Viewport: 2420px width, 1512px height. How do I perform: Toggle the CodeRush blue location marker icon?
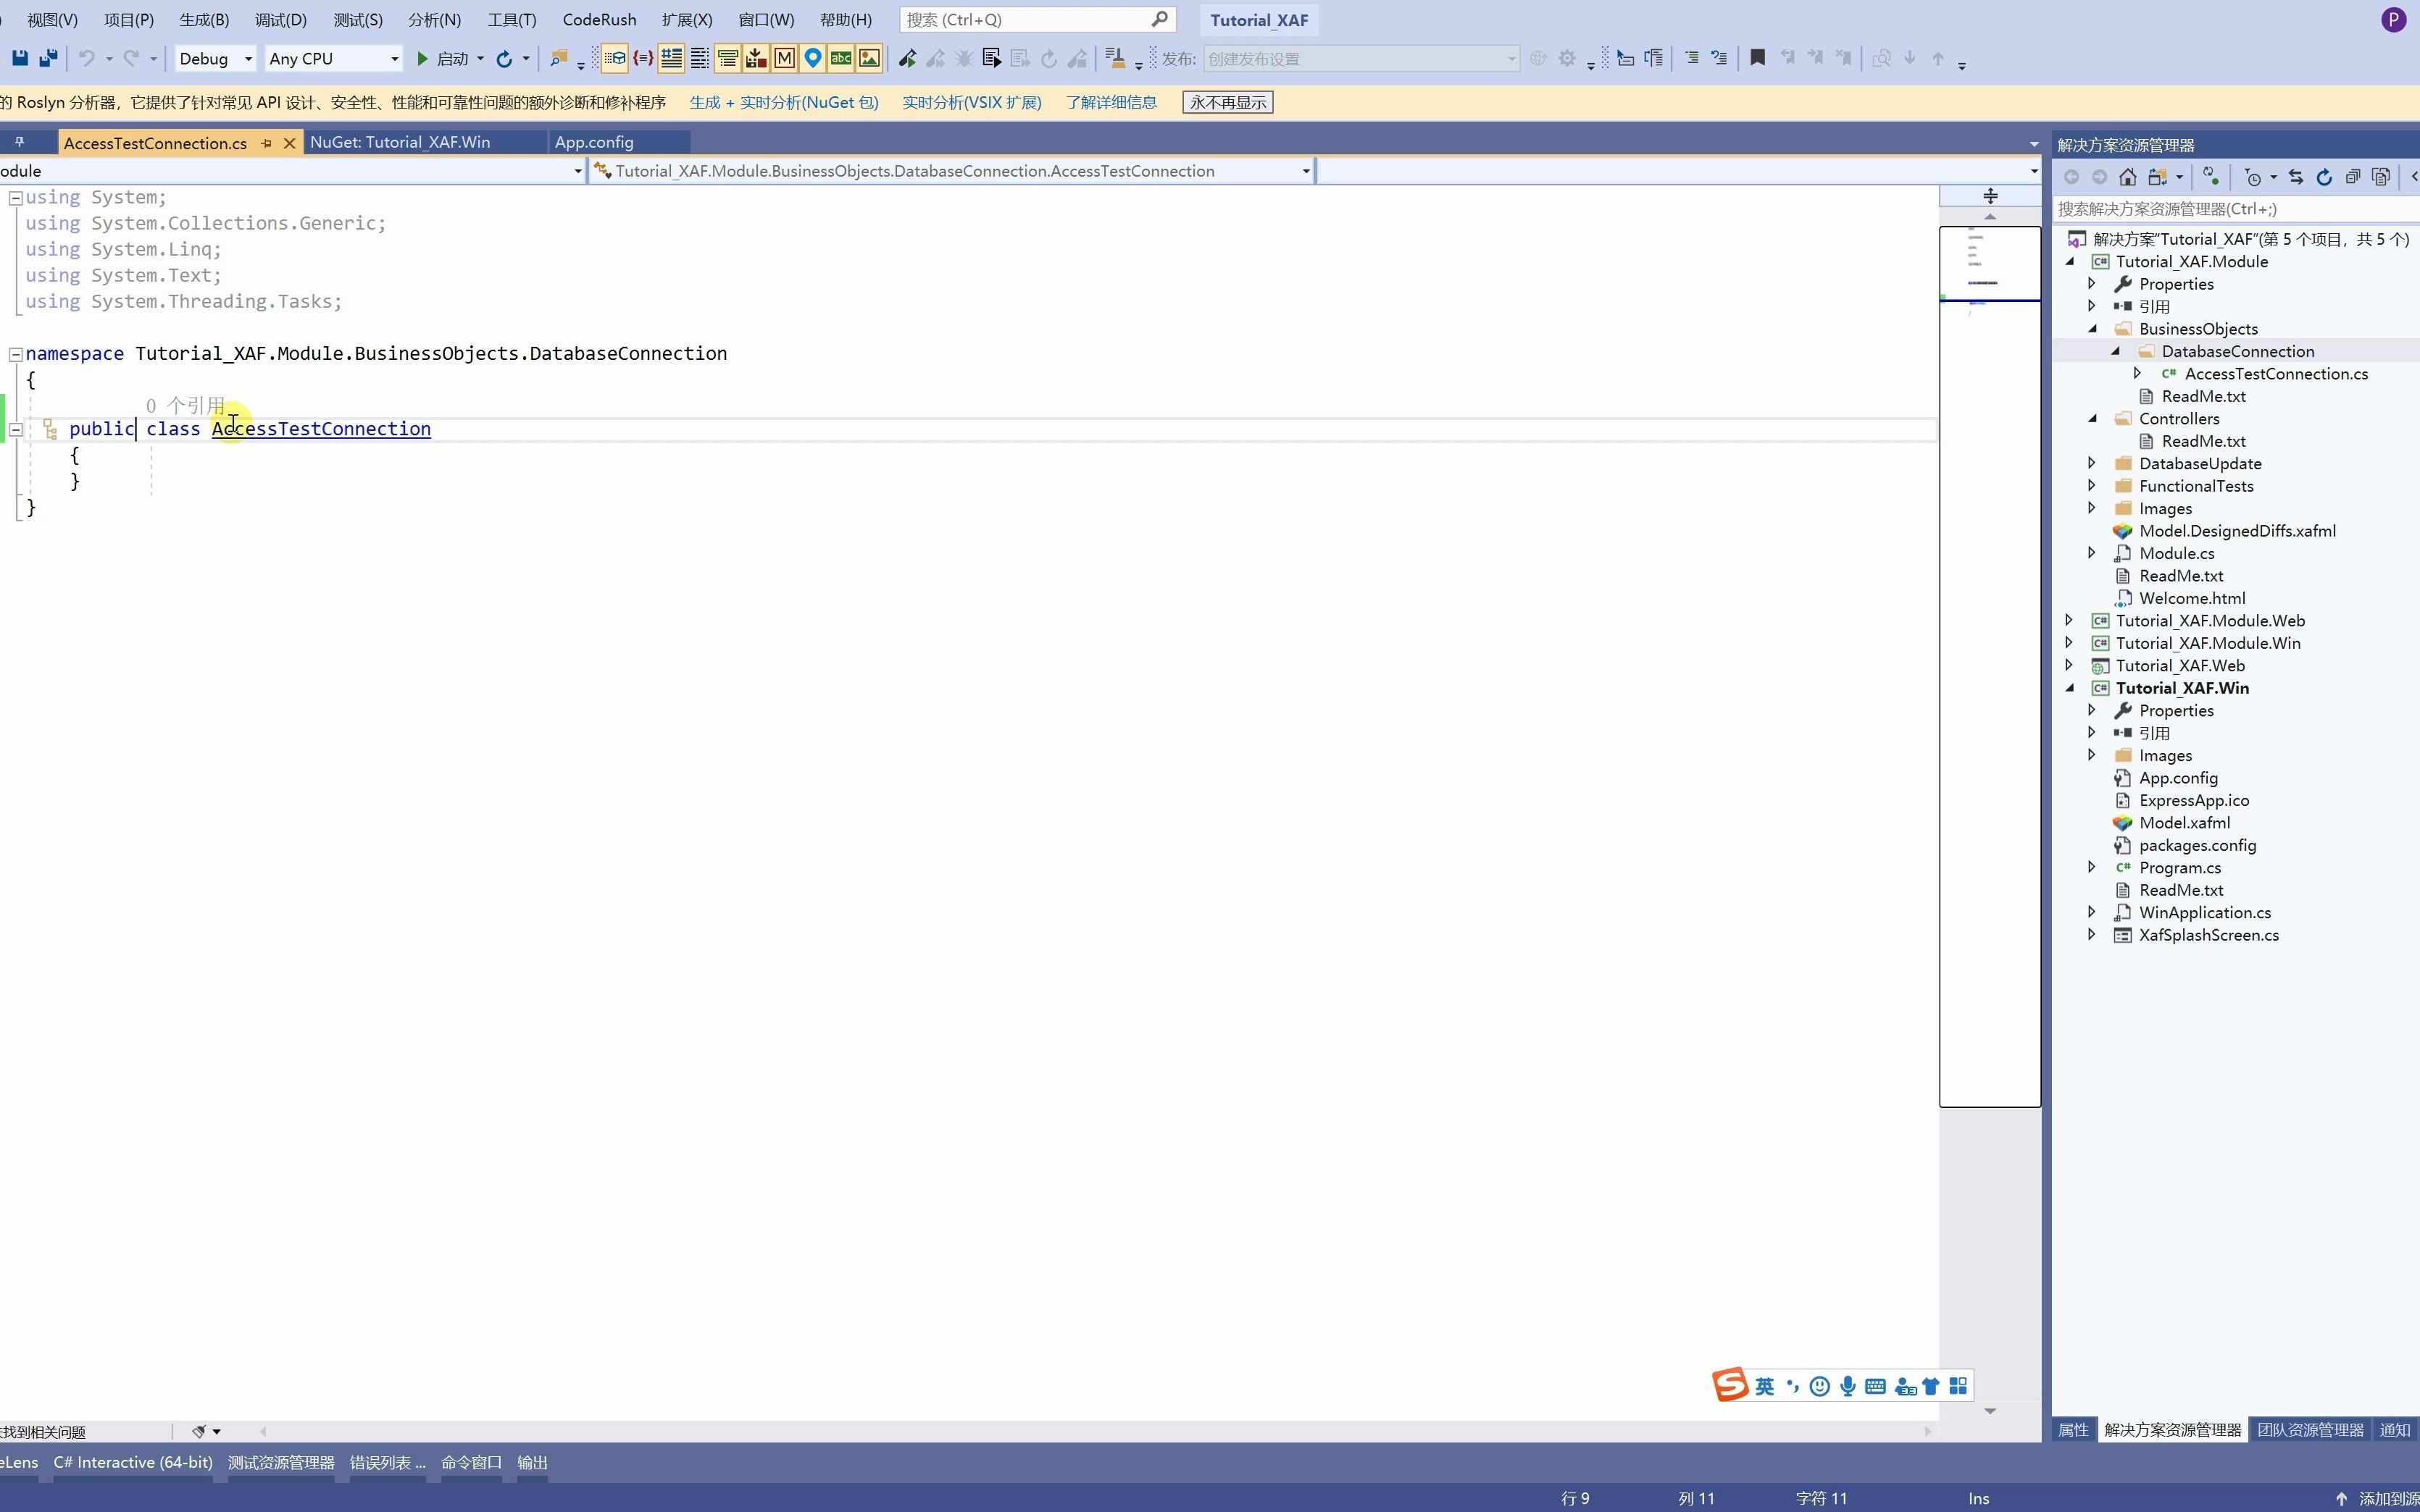click(812, 58)
